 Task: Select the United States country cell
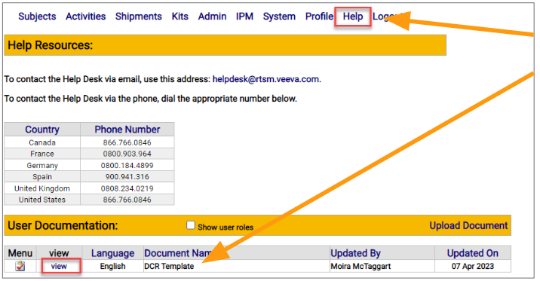pyautogui.click(x=42, y=200)
